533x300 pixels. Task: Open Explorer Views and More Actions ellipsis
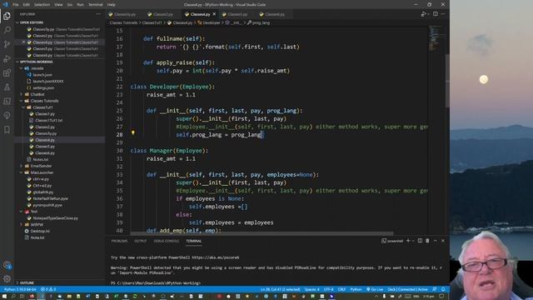(x=98, y=14)
